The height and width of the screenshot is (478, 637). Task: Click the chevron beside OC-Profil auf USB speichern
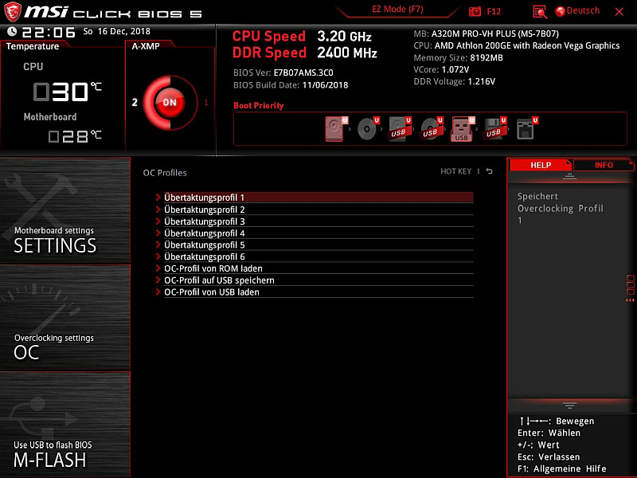click(x=158, y=280)
